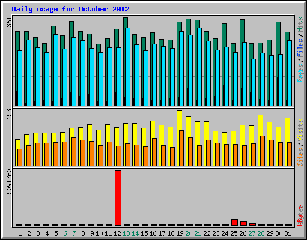The height and width of the screenshot is (240, 307).
Task: Click the red KBytes bar for day 26
Action: (x=243, y=223)
